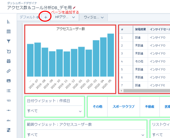Screen dimensions: 170x138
Task: Click the abc text widget icon
Action: 8,120
